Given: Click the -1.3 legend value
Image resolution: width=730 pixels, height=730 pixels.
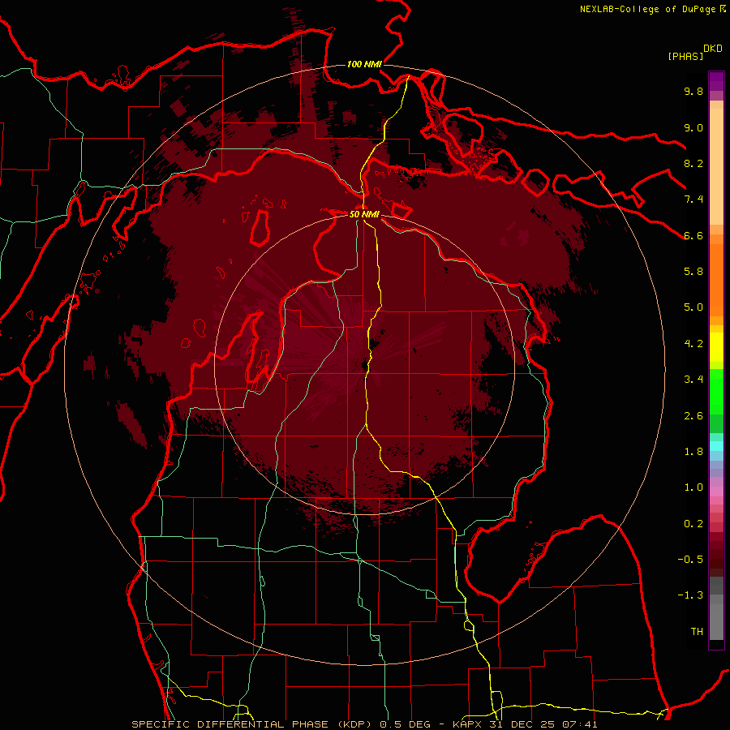Looking at the screenshot, I should click(690, 595).
